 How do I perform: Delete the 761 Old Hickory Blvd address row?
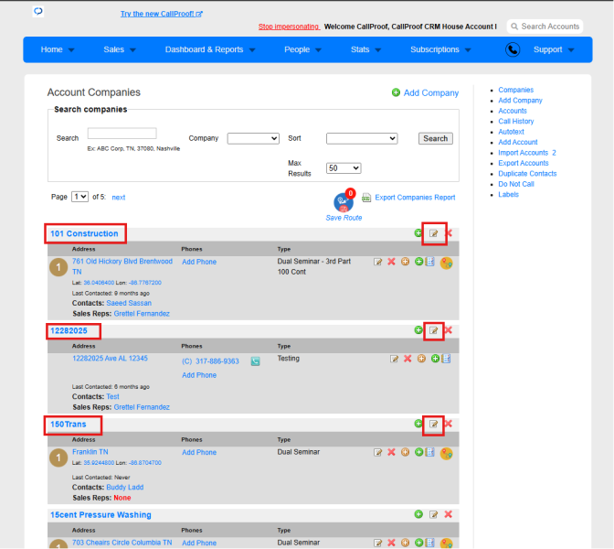pyautogui.click(x=391, y=262)
